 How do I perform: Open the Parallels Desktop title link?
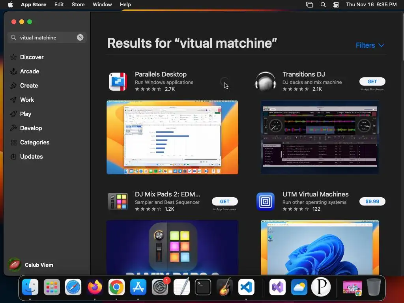pos(161,74)
